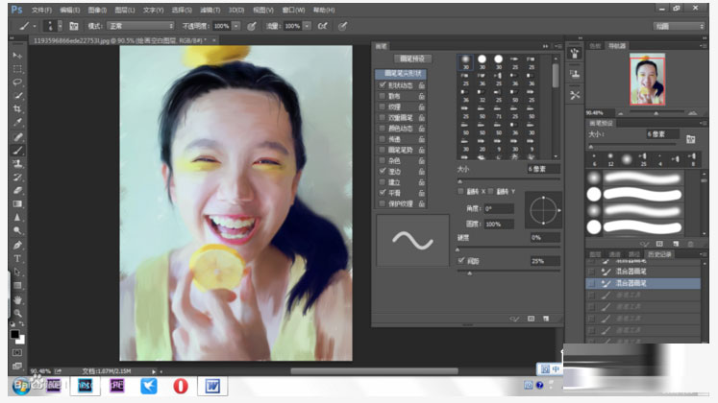Image resolution: width=718 pixels, height=403 pixels.
Task: Select the Dodge tool
Action: (17, 230)
